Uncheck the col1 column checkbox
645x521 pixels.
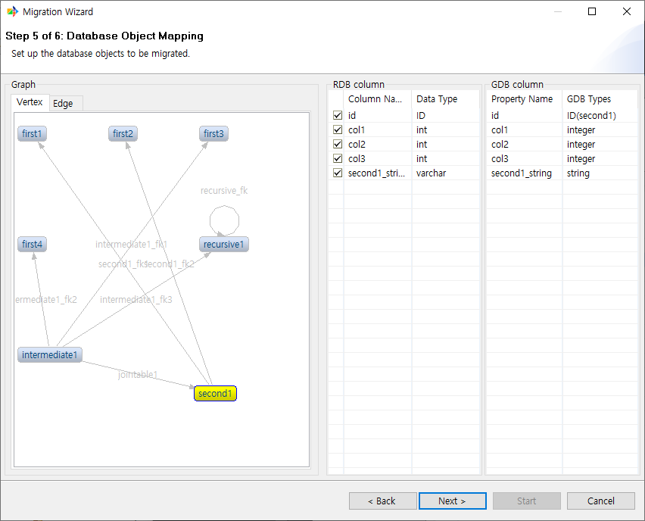337,129
